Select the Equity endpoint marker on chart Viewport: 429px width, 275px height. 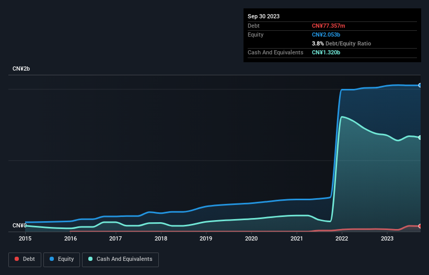click(420, 85)
